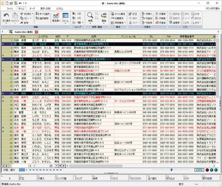The height and width of the screenshot is (187, 222).
Task: Click 選択解除 deselect icon
Action: 37,18
